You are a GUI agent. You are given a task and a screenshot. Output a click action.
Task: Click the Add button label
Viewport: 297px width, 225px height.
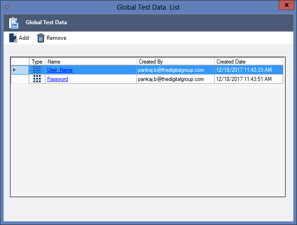pos(24,38)
